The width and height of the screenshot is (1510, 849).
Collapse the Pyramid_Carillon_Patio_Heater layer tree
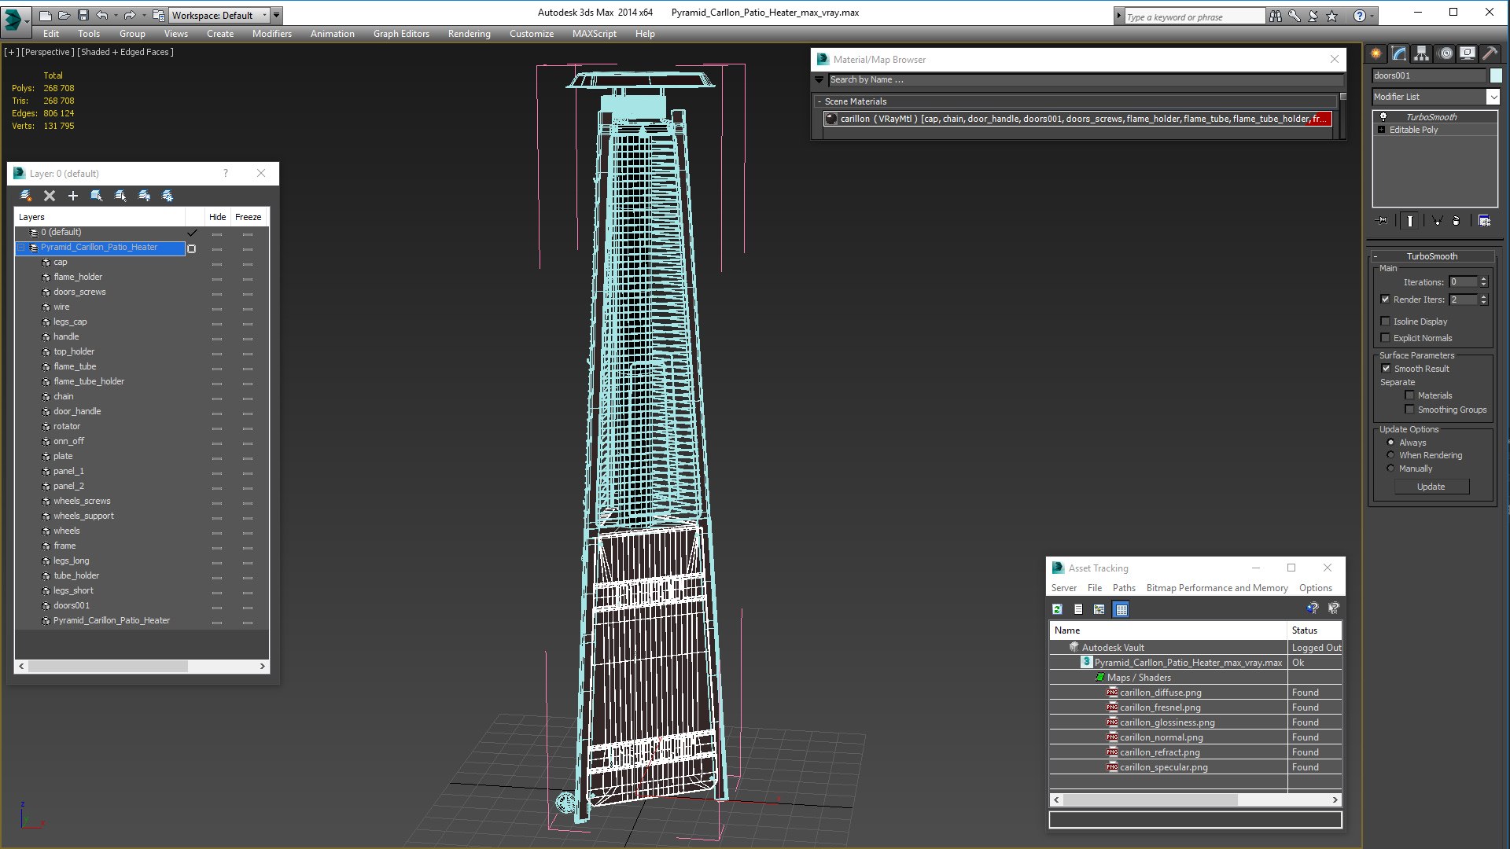tap(21, 248)
